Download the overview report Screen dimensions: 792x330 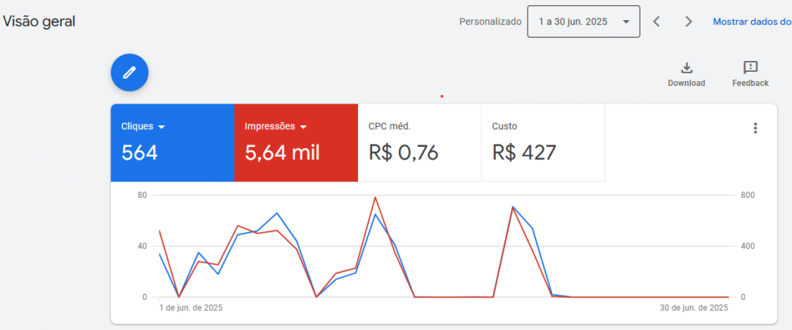(x=686, y=73)
